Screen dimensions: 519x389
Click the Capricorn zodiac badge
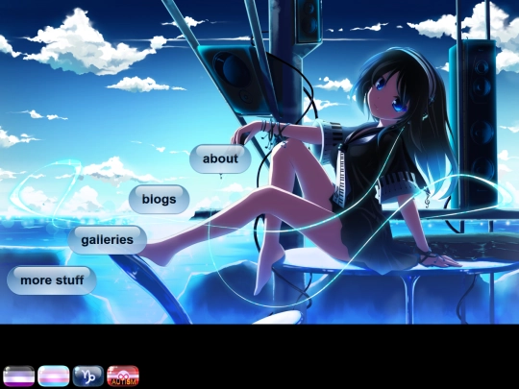click(x=88, y=376)
